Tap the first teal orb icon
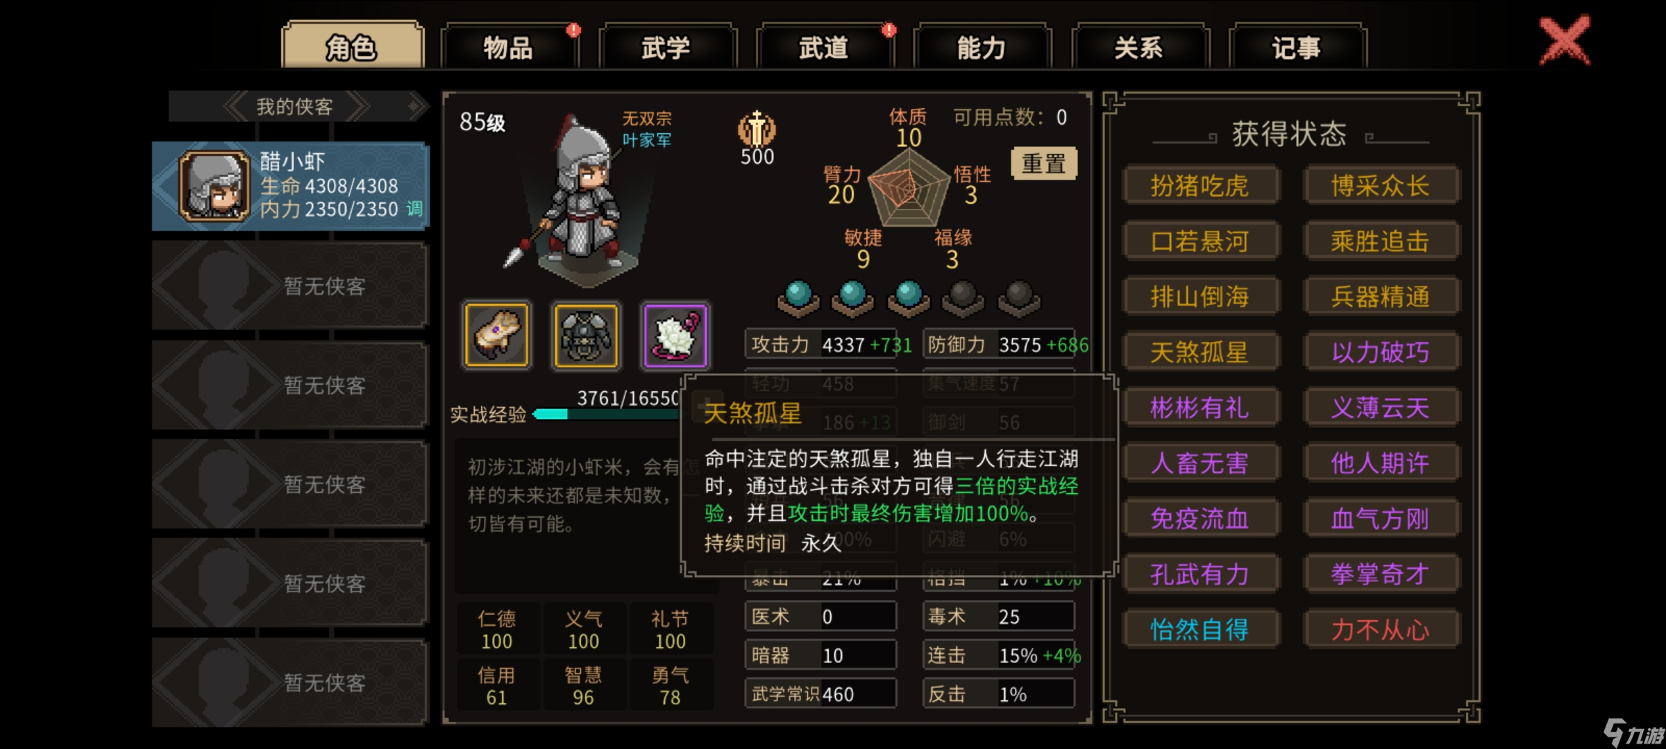The image size is (1666, 749). [x=798, y=298]
